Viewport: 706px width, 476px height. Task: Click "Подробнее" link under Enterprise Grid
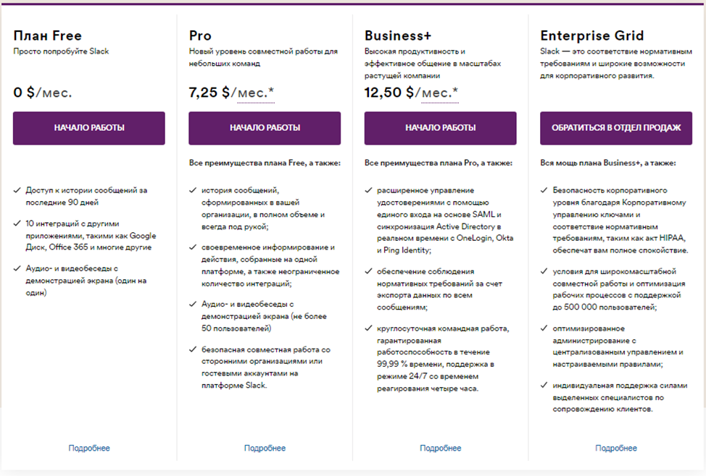coord(615,449)
